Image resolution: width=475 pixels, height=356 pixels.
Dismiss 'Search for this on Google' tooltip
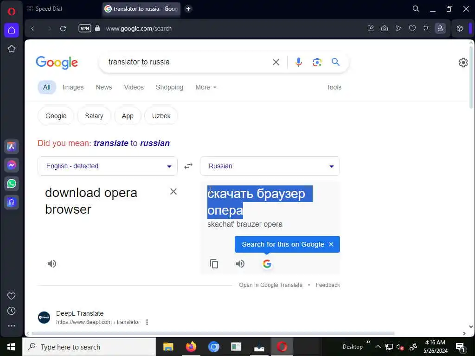tap(331, 244)
